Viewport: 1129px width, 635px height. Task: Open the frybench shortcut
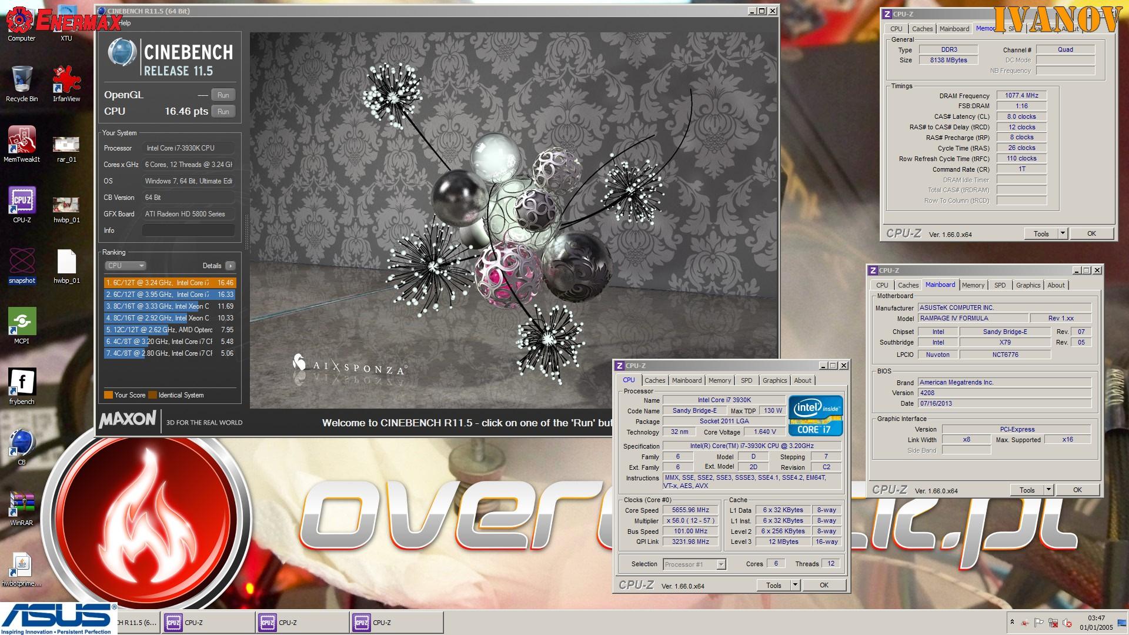coord(22,386)
